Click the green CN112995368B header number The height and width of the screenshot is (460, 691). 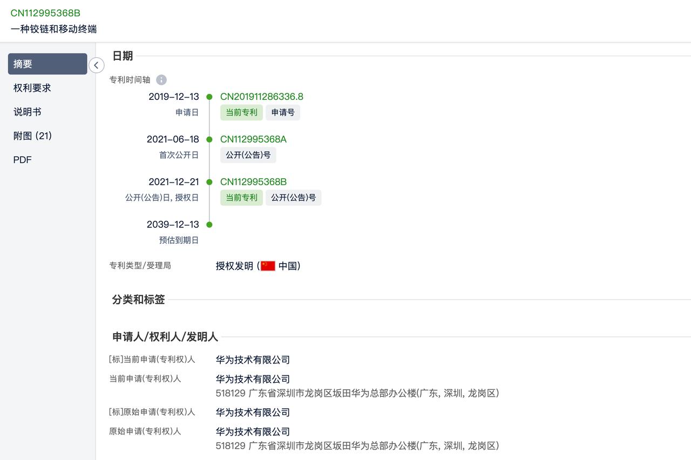(45, 13)
